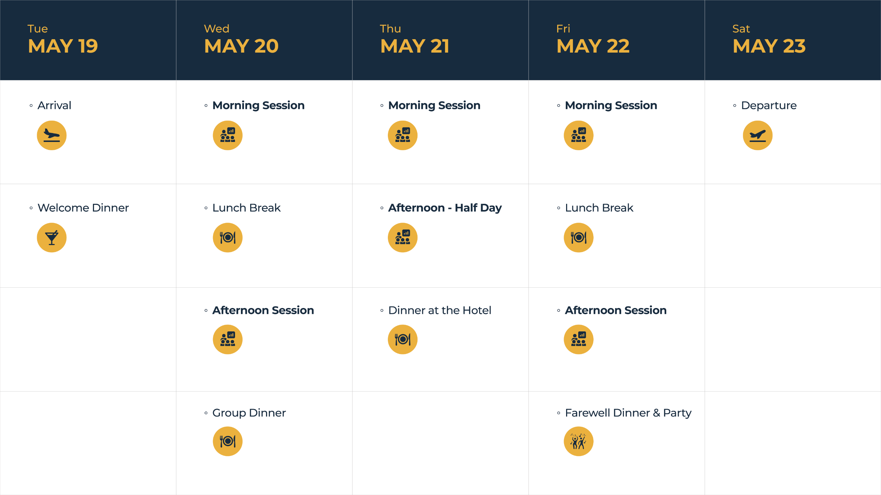
Task: Click the Afternoon - Half Day label
Action: click(x=445, y=208)
